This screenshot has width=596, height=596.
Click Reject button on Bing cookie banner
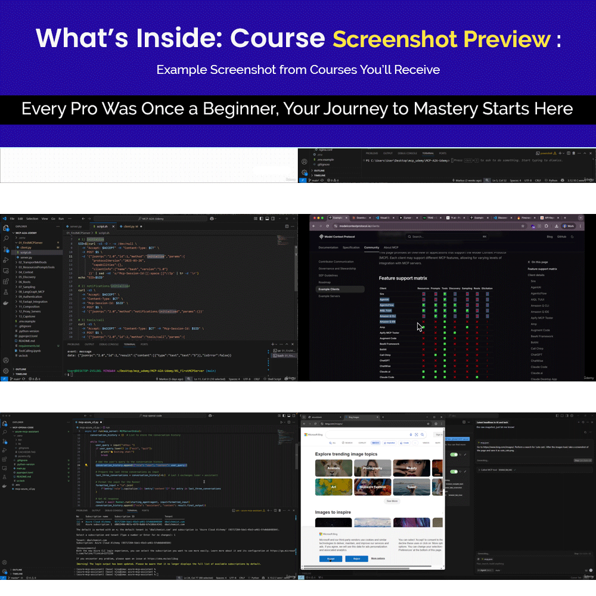356,559
